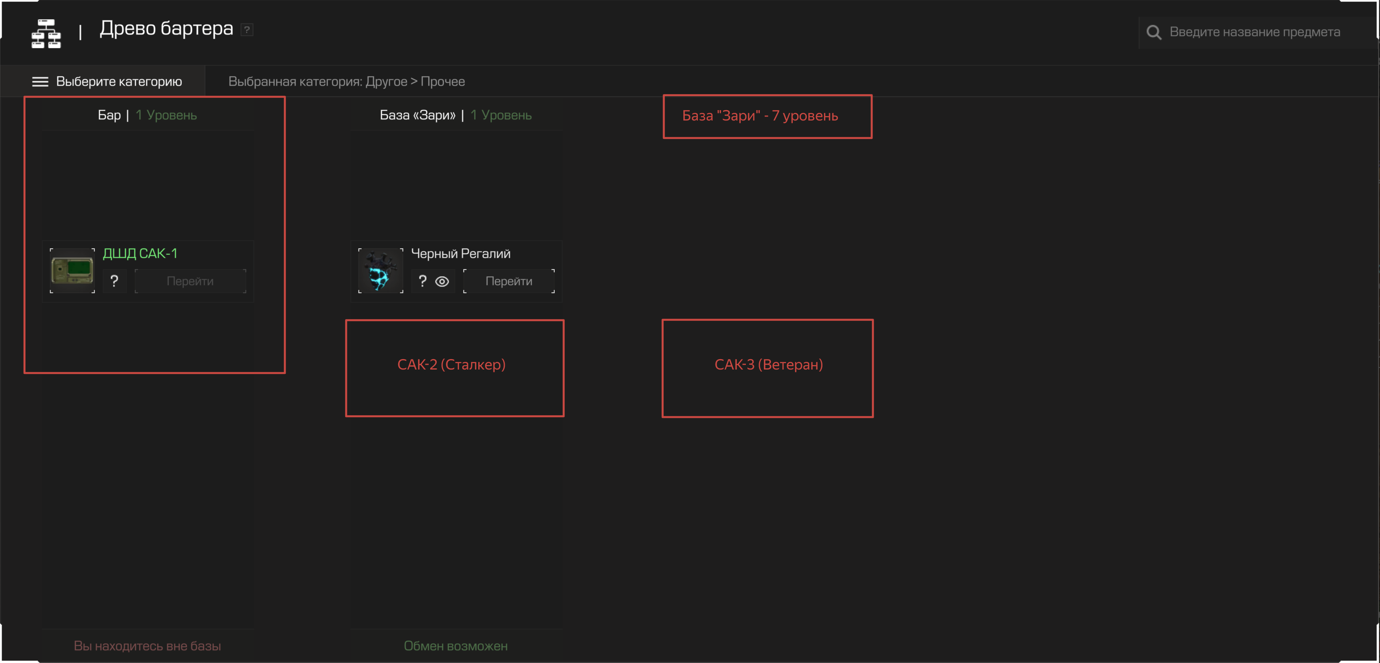1380x663 pixels.
Task: Click the hamburger icon beside Выберите категорию
Action: point(40,81)
